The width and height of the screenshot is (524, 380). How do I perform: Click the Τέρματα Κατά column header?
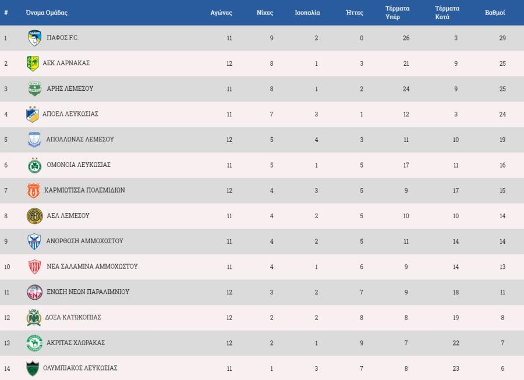tap(447, 13)
